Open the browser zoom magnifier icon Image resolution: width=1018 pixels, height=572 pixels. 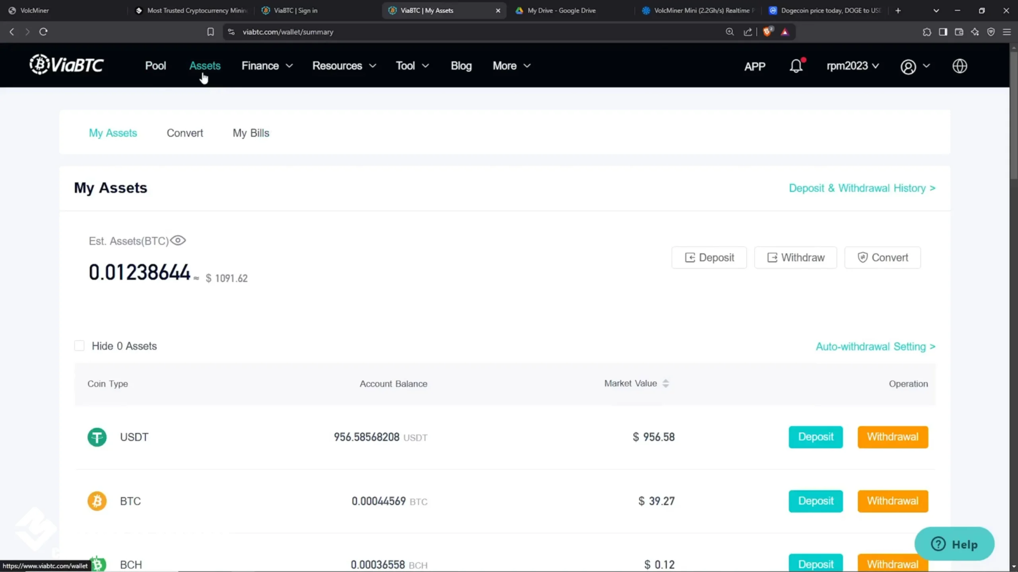pos(730,32)
